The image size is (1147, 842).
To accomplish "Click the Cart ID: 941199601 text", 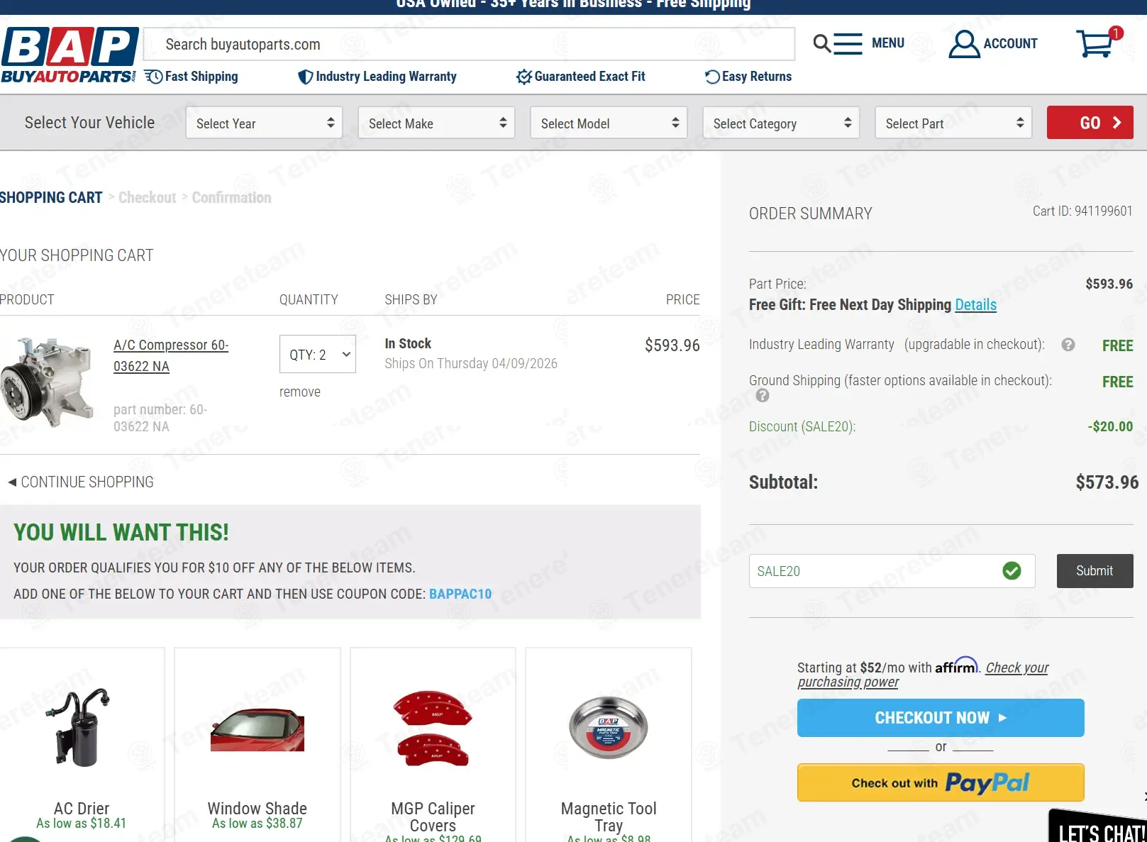I will pyautogui.click(x=1082, y=211).
